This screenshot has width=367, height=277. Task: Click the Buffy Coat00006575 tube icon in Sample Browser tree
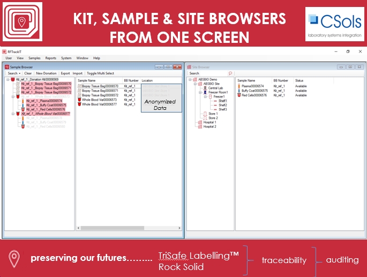click(x=23, y=105)
